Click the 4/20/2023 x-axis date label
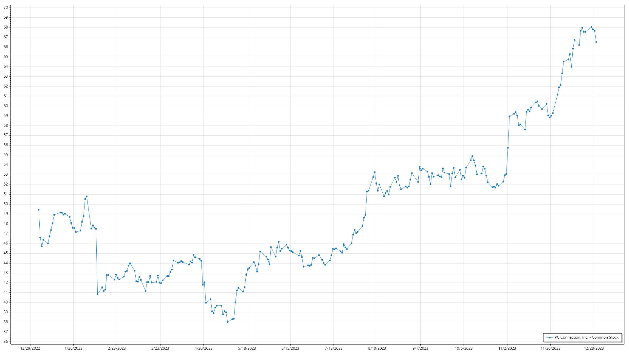Viewport: 629px width, 354px height. point(203,348)
